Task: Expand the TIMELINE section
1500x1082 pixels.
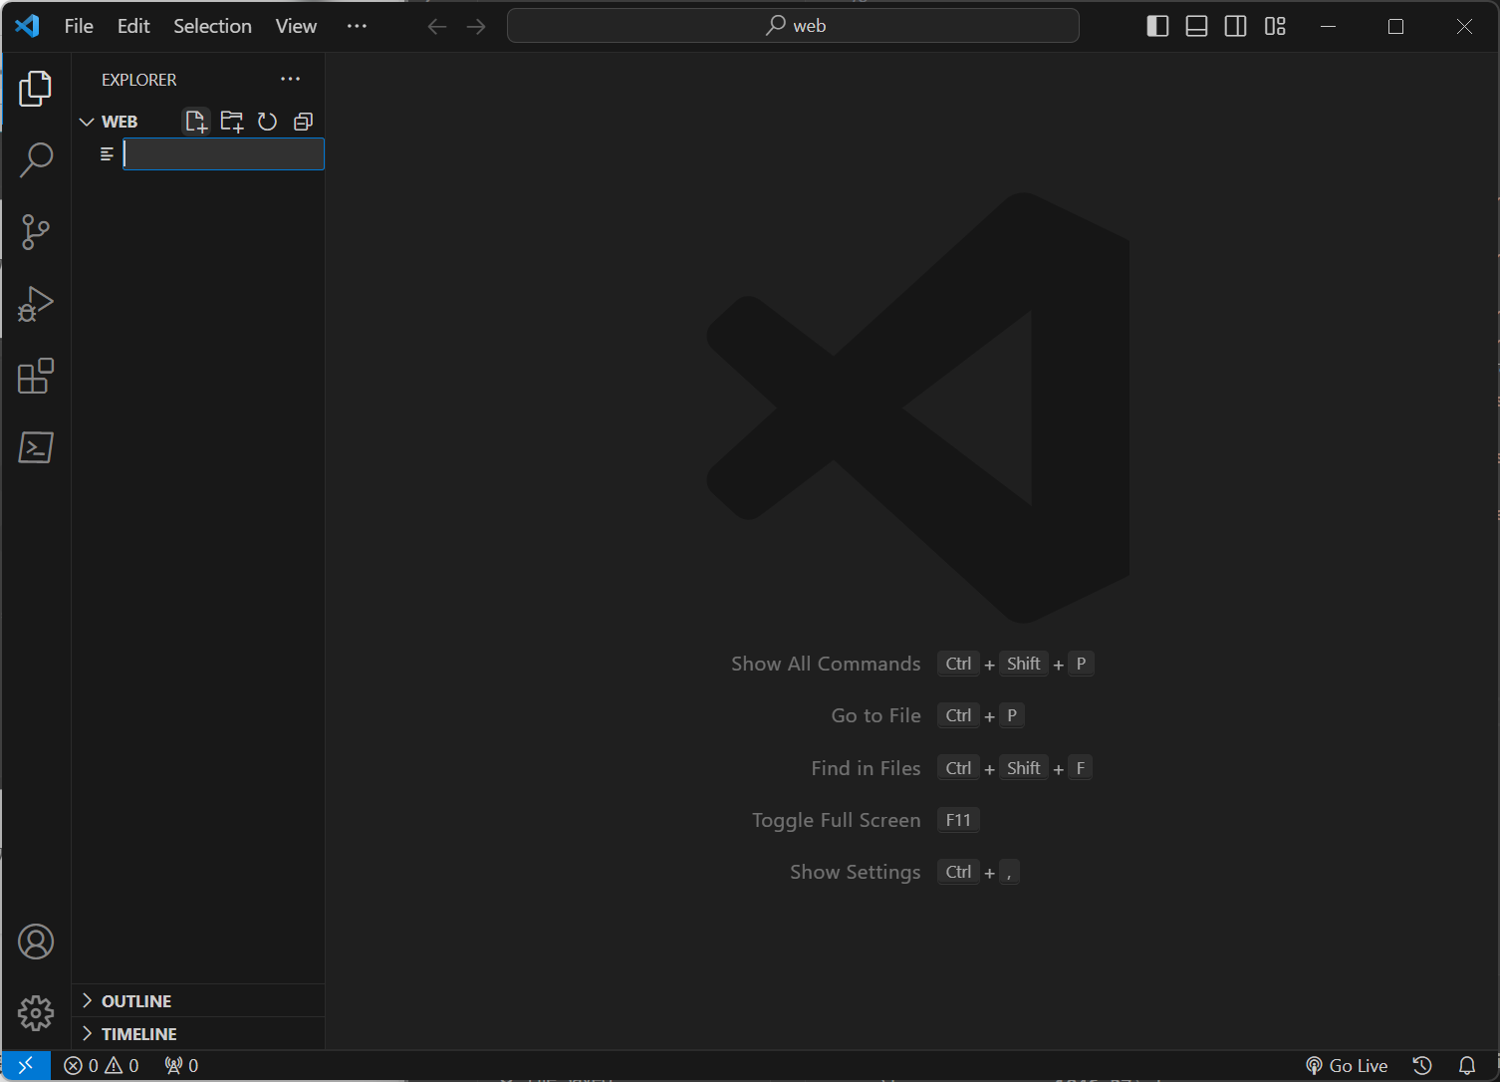Action: (198, 1033)
